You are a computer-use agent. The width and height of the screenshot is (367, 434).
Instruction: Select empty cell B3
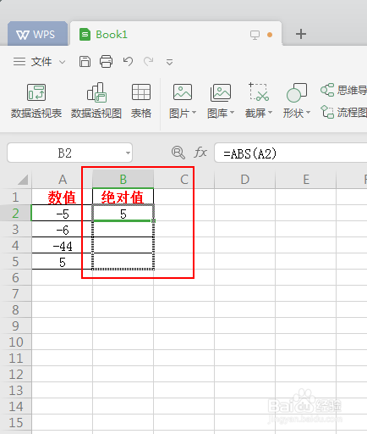click(x=123, y=229)
